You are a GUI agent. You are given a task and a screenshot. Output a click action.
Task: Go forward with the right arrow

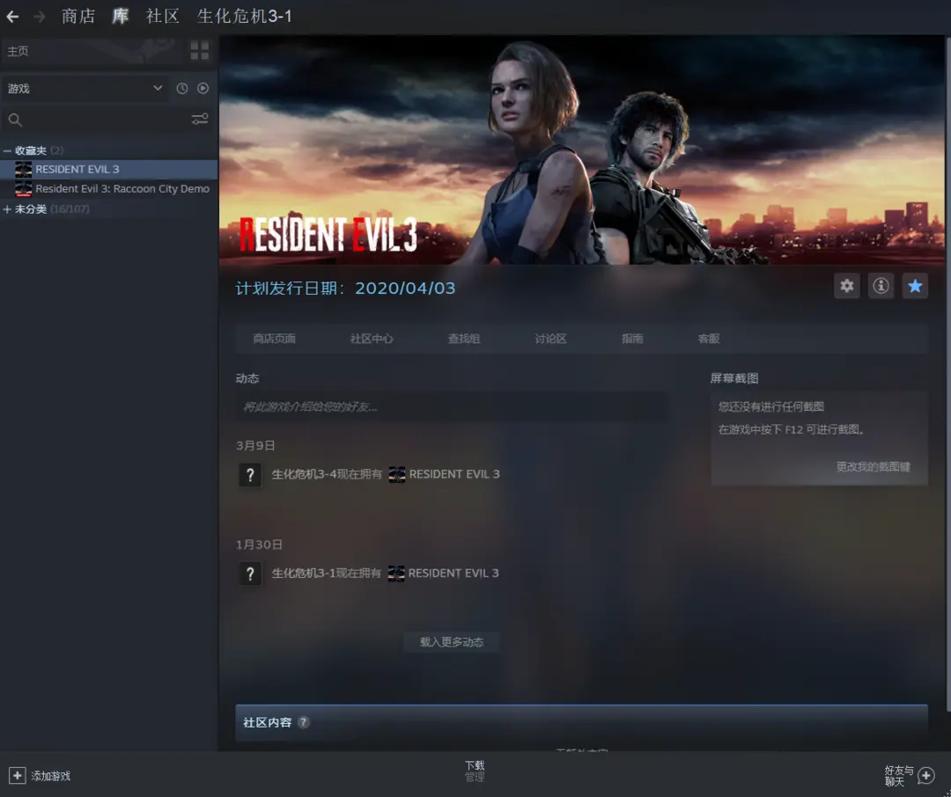point(39,17)
